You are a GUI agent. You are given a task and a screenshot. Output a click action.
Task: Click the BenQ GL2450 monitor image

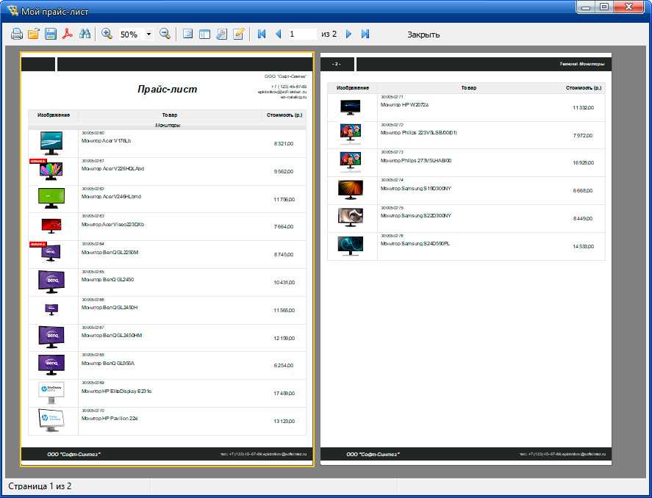[x=51, y=282]
